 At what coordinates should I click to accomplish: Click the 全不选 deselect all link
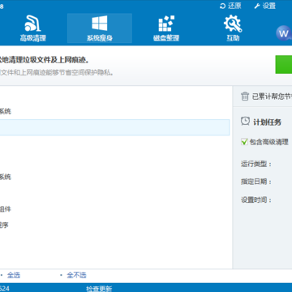point(76,275)
